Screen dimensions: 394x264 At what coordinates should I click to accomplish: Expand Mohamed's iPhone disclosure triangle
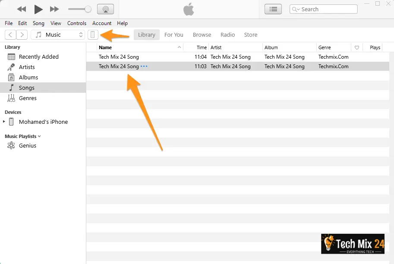(4, 122)
